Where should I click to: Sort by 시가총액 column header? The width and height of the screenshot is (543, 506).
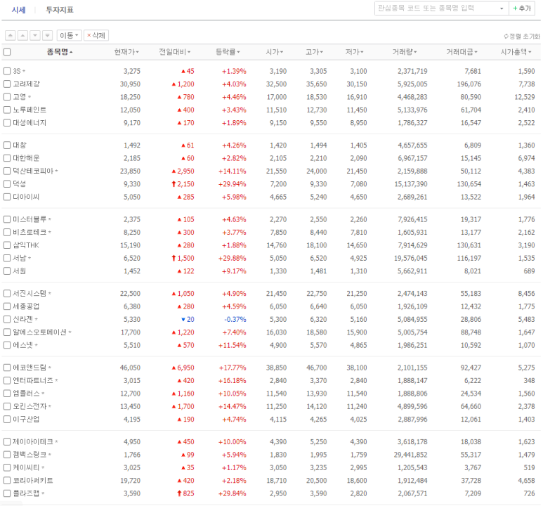tap(516, 52)
